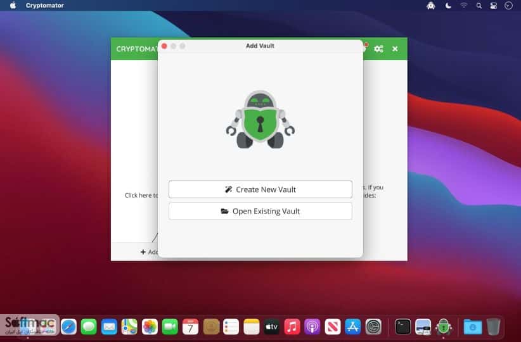Open the Wi-Fi status menu
The width and height of the screenshot is (521, 342).
click(x=463, y=5)
